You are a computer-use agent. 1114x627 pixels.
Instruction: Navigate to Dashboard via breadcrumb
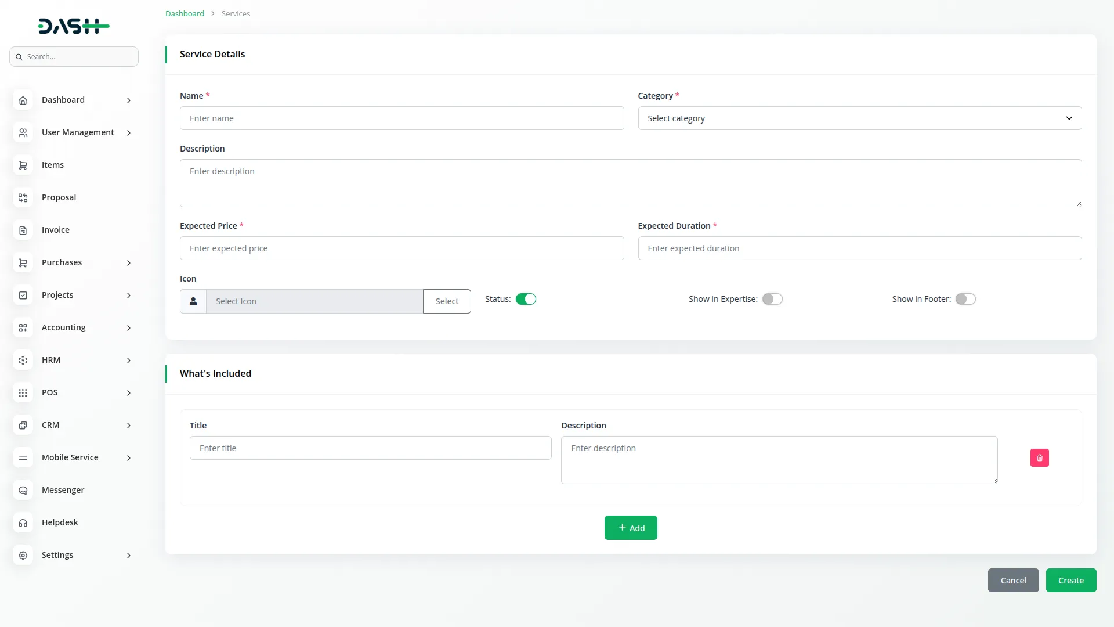tap(184, 13)
